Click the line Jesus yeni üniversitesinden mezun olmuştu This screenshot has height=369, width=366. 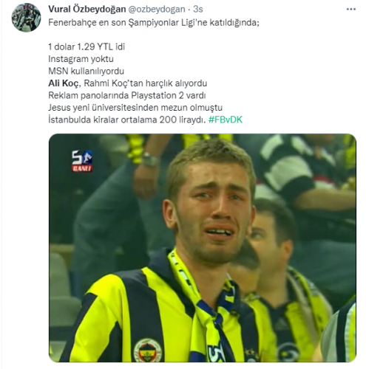pyautogui.click(x=135, y=108)
